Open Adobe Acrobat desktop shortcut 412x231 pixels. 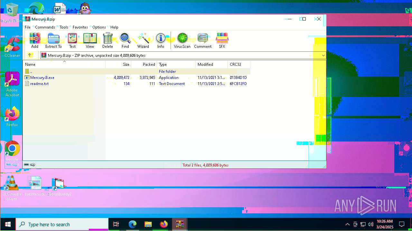point(12,84)
